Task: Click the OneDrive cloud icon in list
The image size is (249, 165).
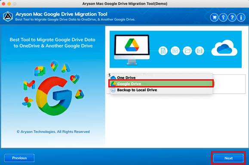Action: point(113,78)
